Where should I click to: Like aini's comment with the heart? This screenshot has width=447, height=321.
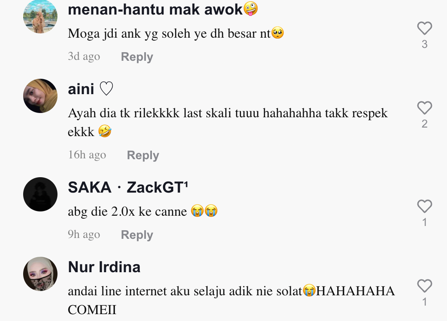tap(425, 108)
